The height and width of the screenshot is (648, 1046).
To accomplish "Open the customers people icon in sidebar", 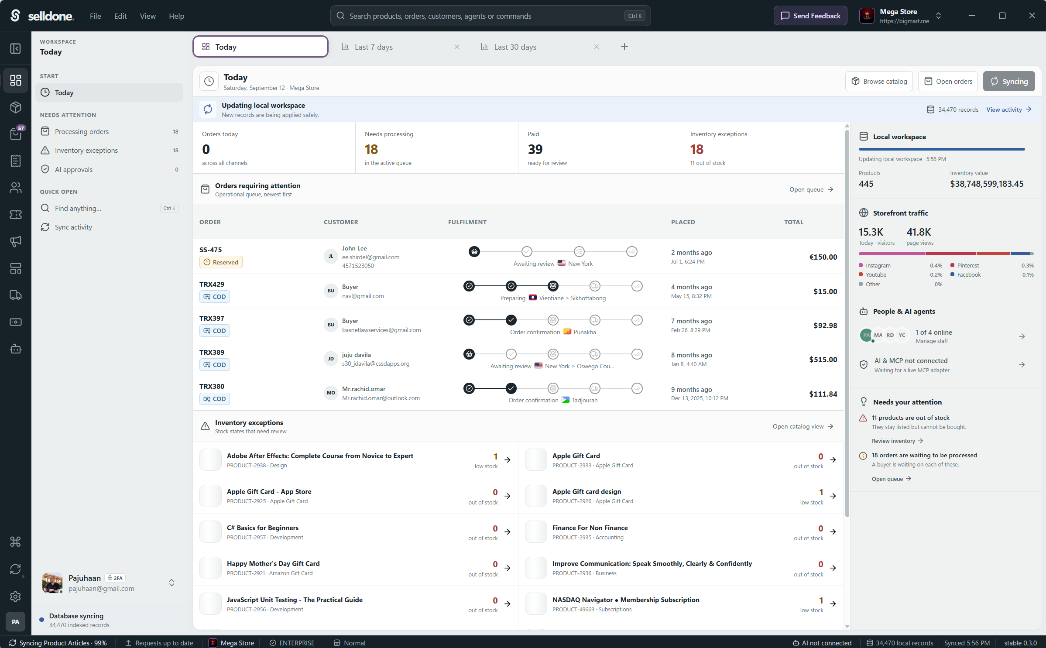I will pos(16,188).
